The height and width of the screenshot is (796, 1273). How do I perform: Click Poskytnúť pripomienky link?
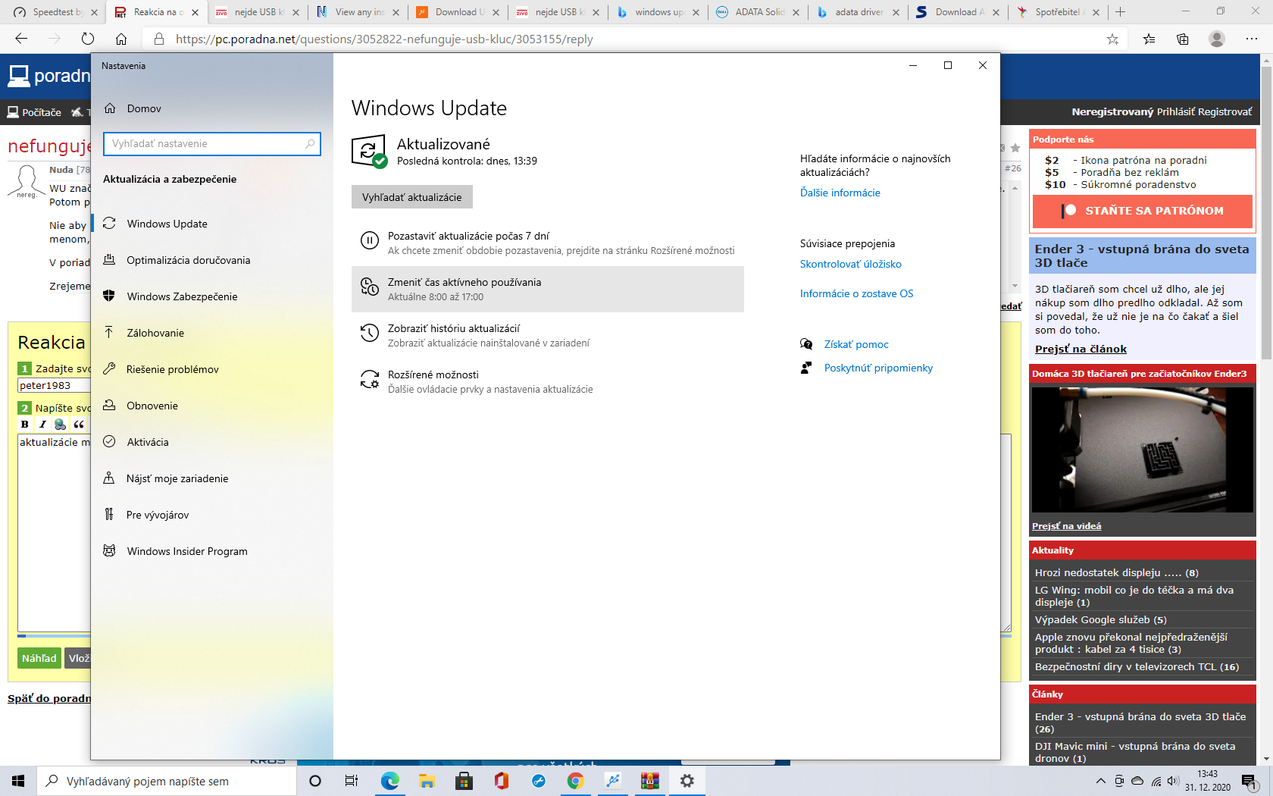(x=878, y=368)
